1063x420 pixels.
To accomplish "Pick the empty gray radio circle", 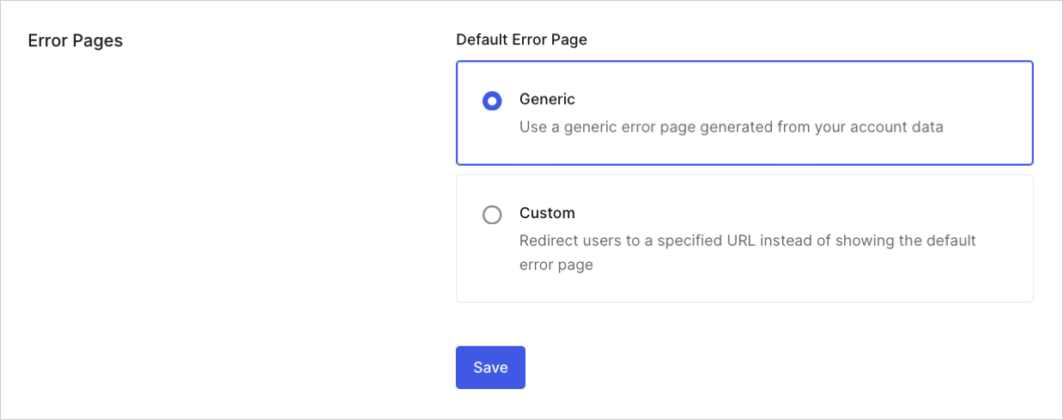I will [x=492, y=215].
